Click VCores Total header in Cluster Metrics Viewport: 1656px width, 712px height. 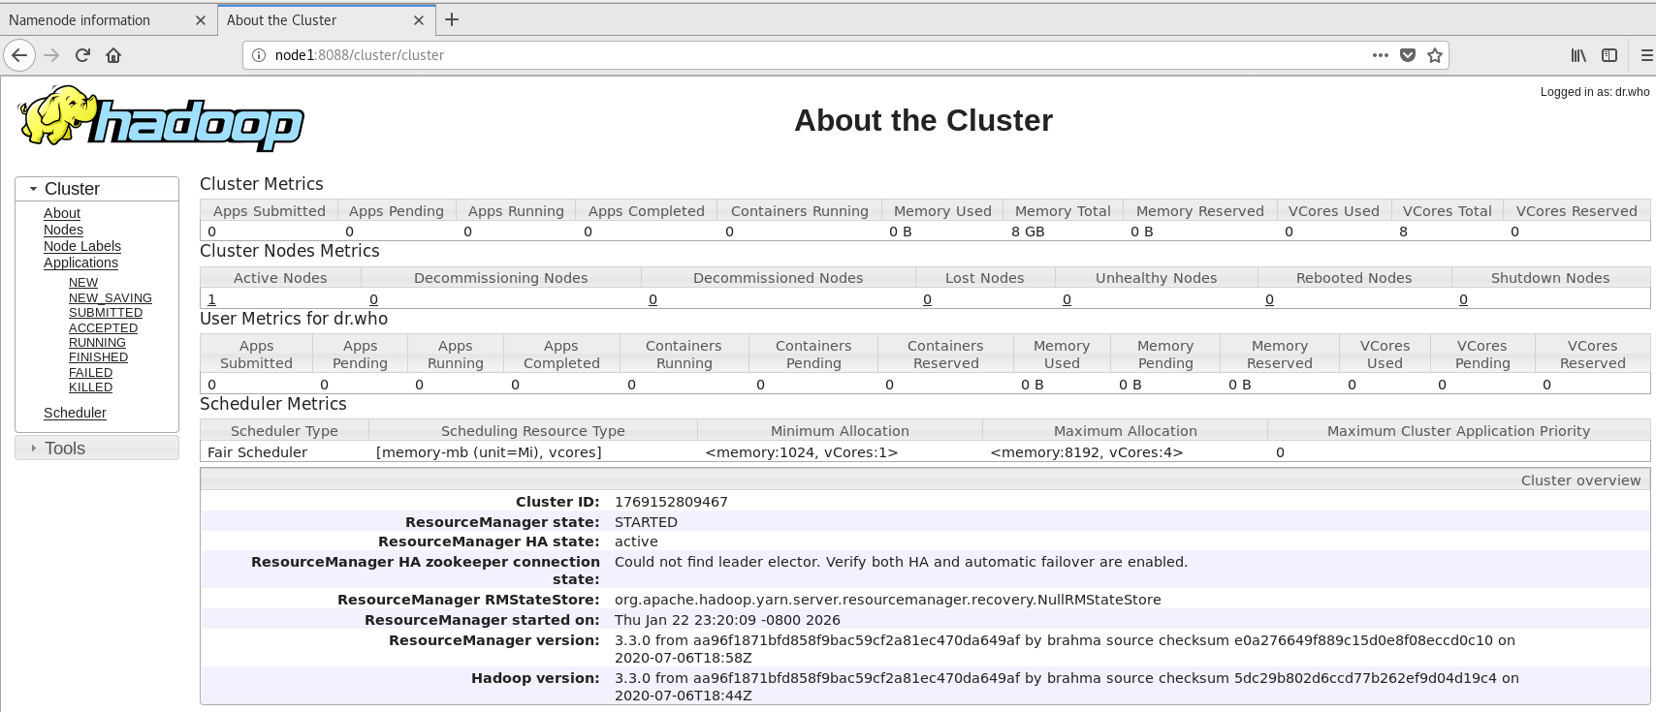[x=1447, y=211]
